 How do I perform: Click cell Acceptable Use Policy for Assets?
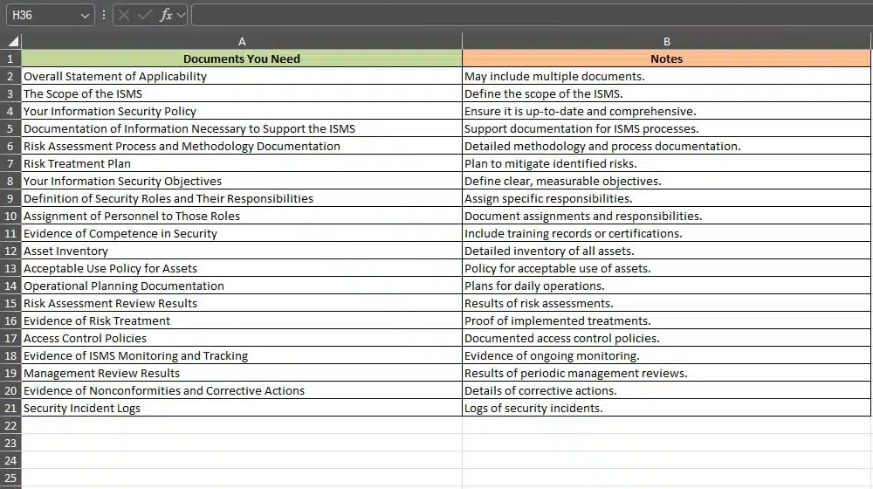pos(242,268)
